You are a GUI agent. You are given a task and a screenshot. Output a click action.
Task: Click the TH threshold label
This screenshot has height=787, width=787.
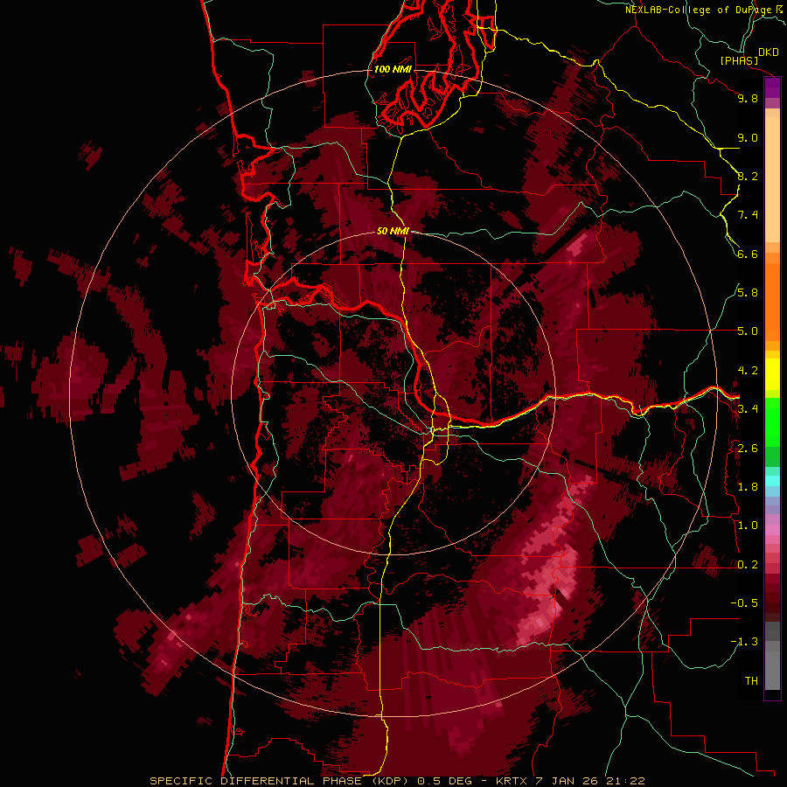(751, 681)
